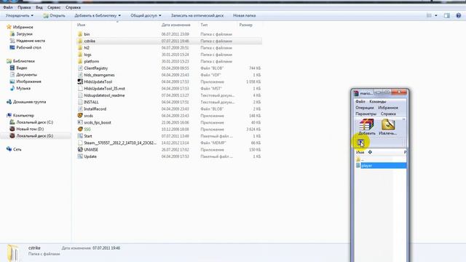Go up one level in WinRAR
The width and height of the screenshot is (466, 262).
pos(360,143)
